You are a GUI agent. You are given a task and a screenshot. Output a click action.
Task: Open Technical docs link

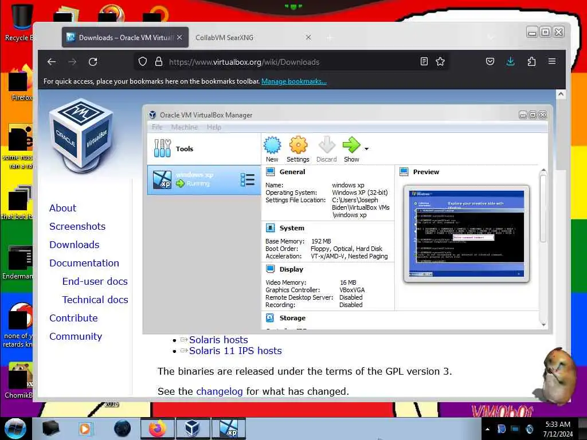click(x=95, y=300)
